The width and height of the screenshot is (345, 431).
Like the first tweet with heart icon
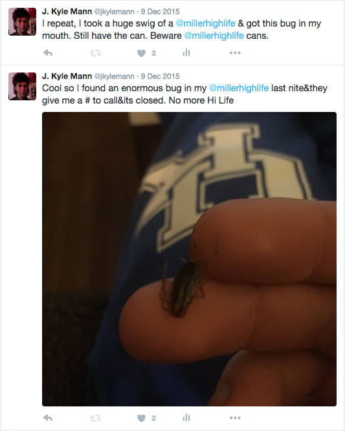(141, 53)
